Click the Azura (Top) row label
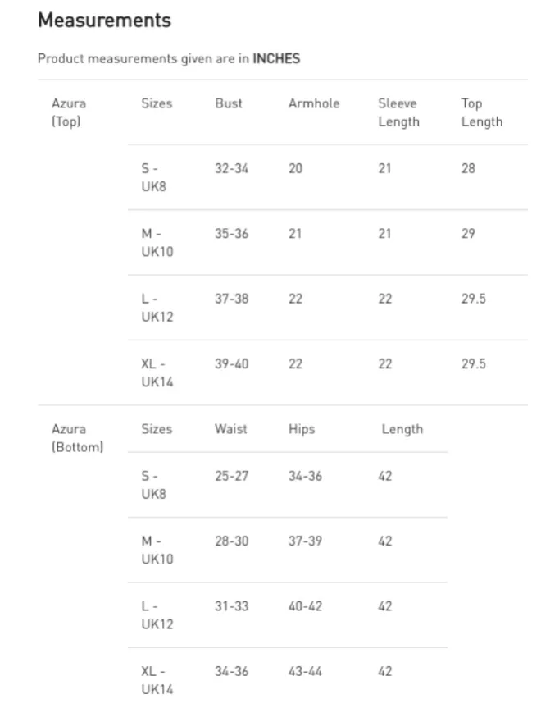Image resolution: width=541 pixels, height=722 pixels. (69, 112)
